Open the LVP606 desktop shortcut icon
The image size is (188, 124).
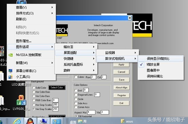[21, 100]
